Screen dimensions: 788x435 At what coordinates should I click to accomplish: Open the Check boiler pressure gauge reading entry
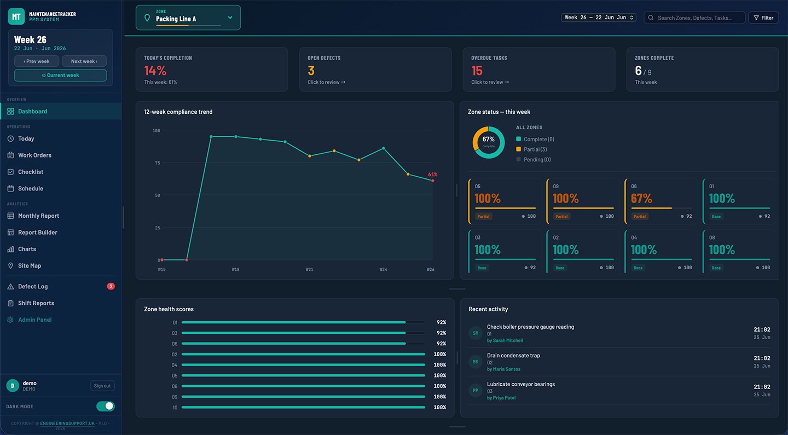(619, 333)
